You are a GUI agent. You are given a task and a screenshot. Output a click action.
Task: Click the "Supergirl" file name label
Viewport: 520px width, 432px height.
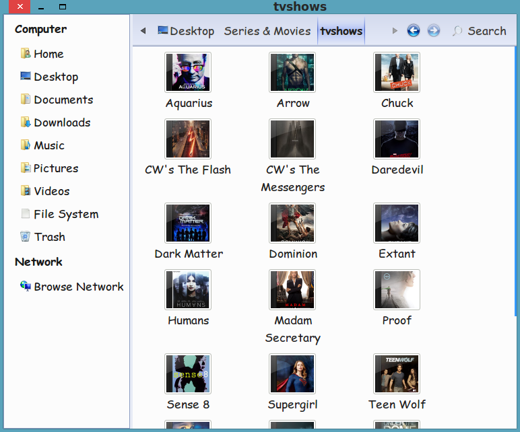(292, 404)
